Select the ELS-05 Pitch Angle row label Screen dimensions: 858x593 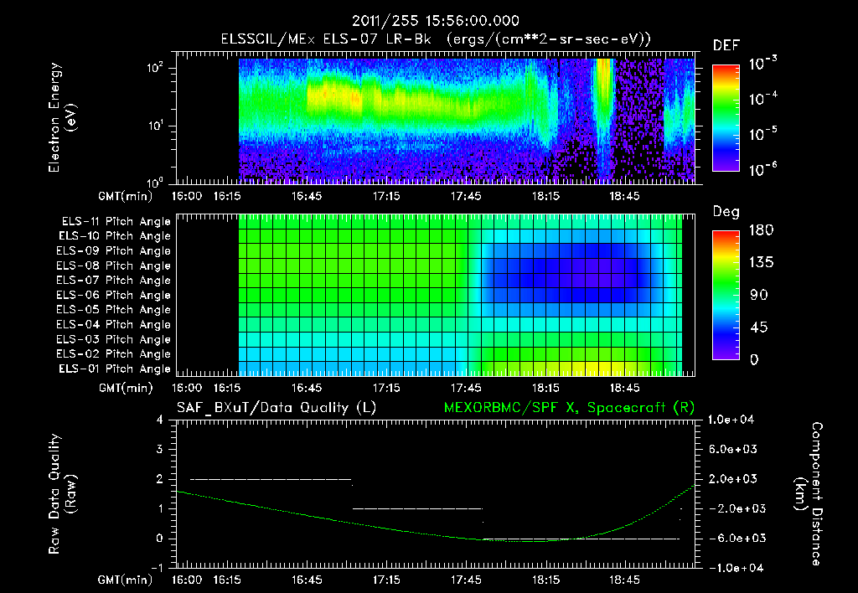click(x=113, y=310)
